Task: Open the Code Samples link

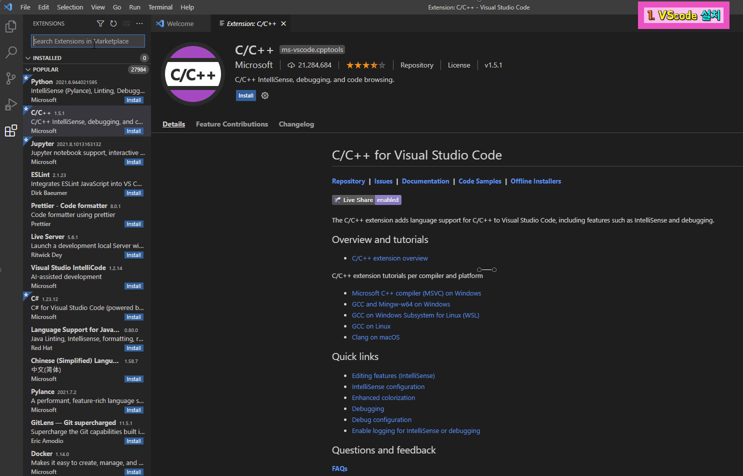Action: (x=480, y=181)
